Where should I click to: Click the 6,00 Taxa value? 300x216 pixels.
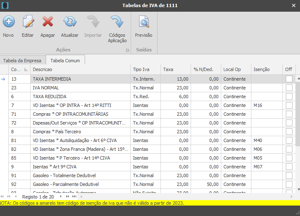176,97
